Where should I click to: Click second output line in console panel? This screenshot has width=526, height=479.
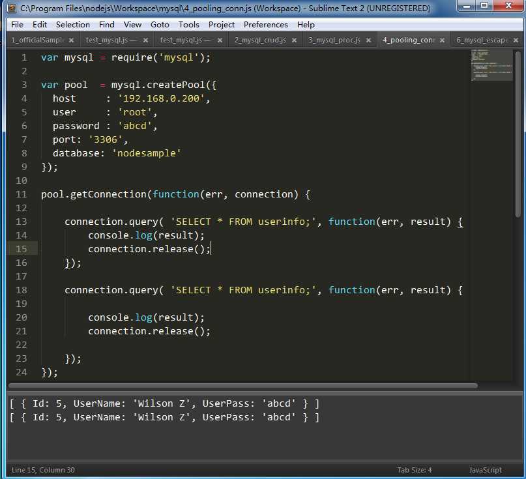click(164, 417)
